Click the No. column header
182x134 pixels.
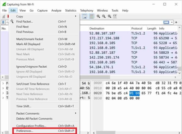[x=4, y=28]
